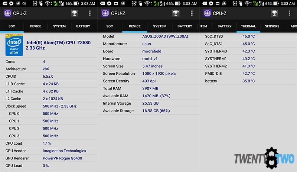Open overflow menu in first CPU-Z panel
Screen dimensions: 297x172
pos(90,13)
